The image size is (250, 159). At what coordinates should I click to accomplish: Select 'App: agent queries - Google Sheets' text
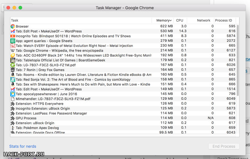pos(44,41)
